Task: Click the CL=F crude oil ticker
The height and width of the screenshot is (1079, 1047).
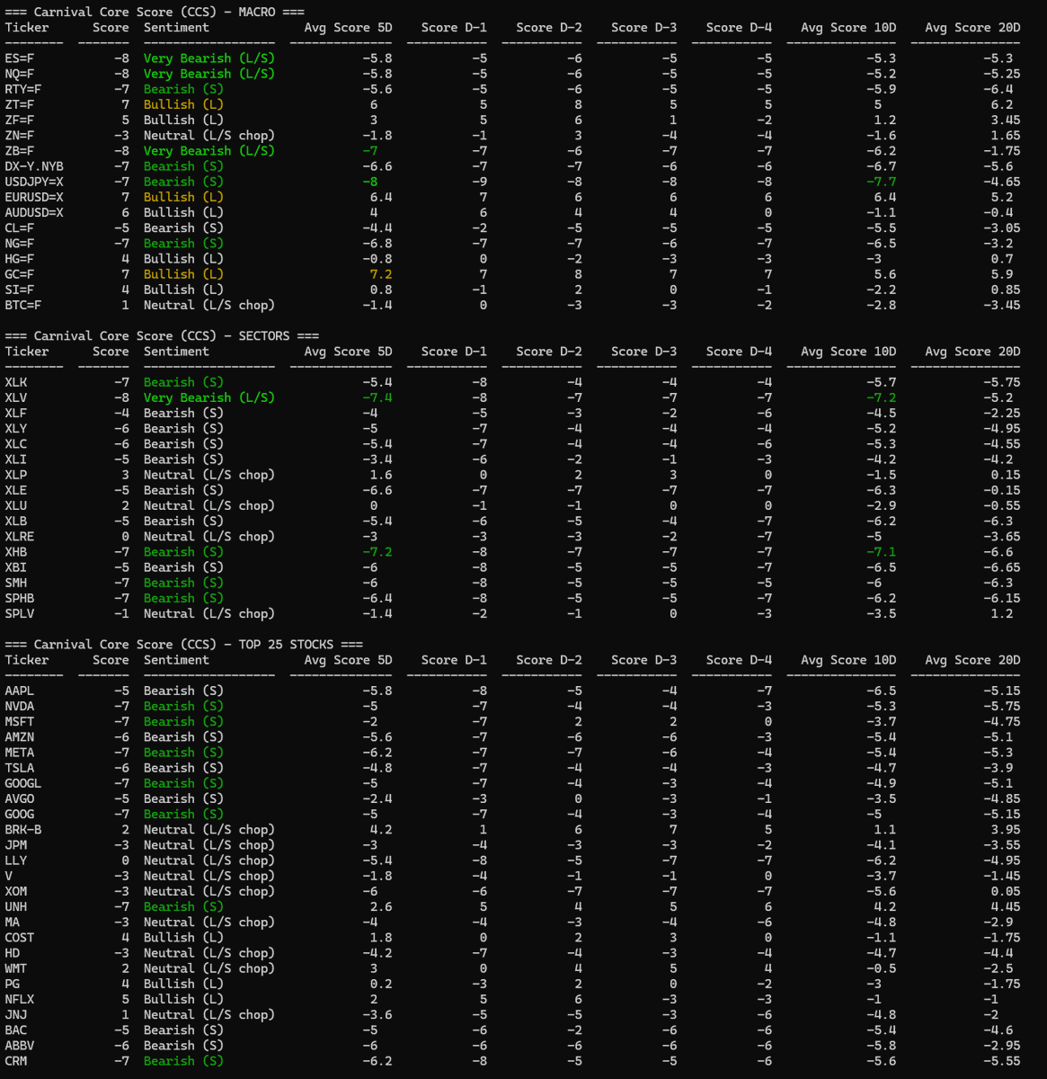Action: (x=20, y=227)
